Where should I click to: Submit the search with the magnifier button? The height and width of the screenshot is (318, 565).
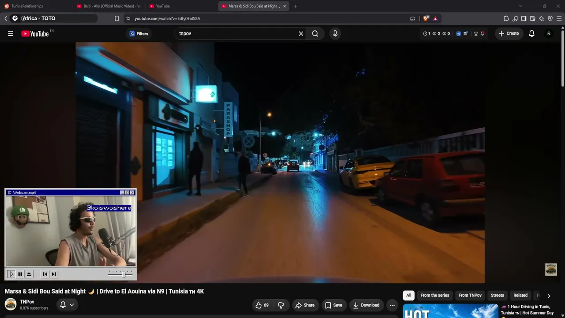315,34
